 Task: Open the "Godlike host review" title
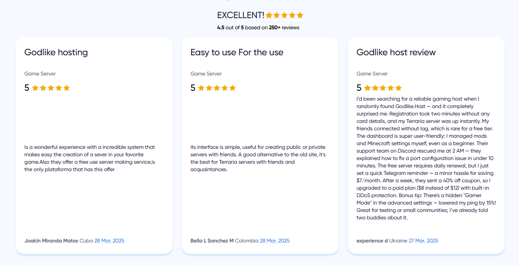[396, 52]
